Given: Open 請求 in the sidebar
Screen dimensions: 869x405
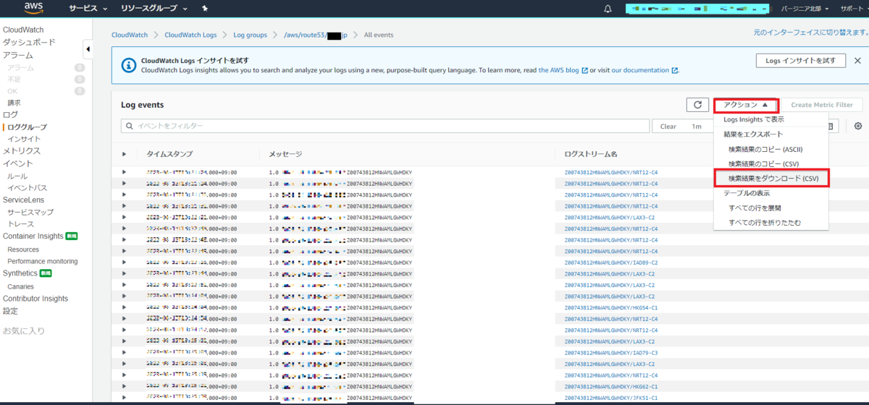Looking at the screenshot, I should pos(14,103).
